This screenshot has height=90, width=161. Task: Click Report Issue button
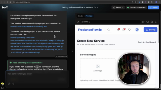61,56
